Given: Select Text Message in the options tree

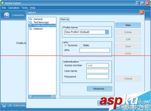Looking at the screenshot, I should [41, 22].
